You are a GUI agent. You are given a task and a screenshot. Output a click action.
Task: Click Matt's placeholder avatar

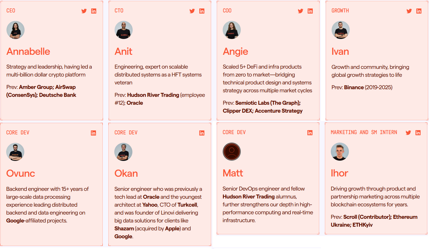tap(232, 152)
